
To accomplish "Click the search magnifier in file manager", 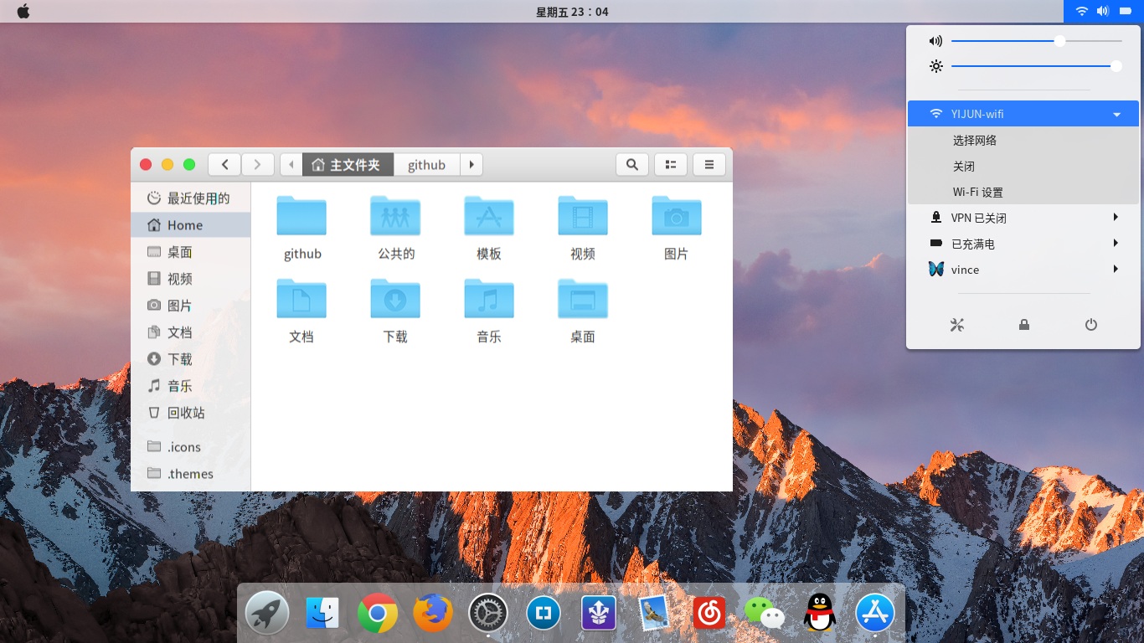I will pyautogui.click(x=632, y=165).
